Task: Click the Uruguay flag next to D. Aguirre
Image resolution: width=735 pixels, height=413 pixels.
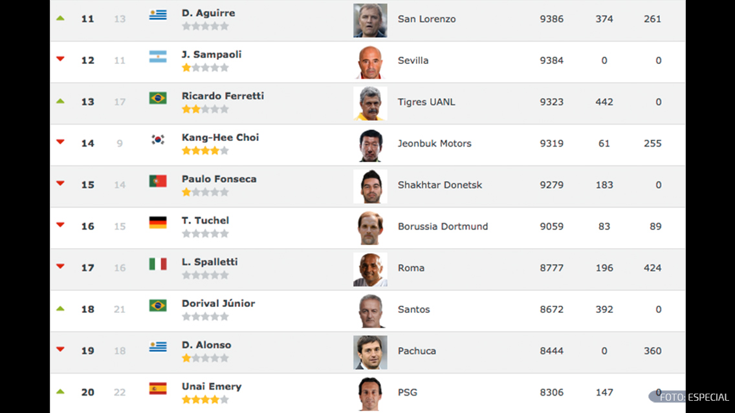Action: [x=158, y=15]
